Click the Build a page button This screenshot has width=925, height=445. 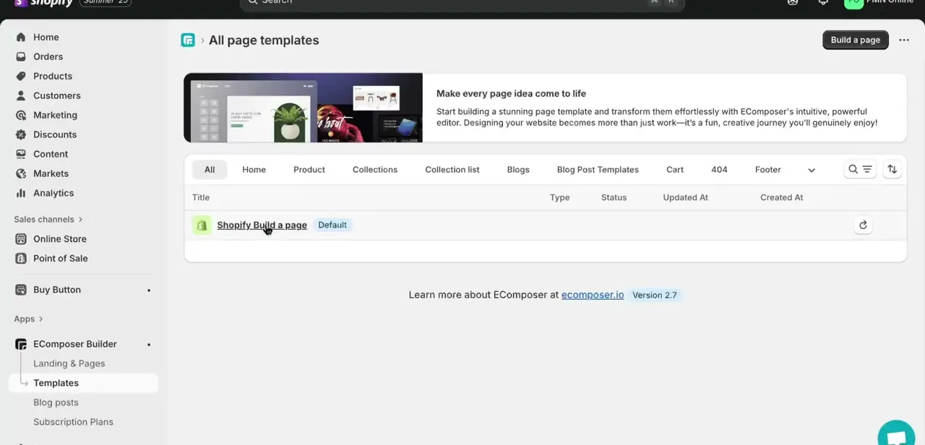856,40
